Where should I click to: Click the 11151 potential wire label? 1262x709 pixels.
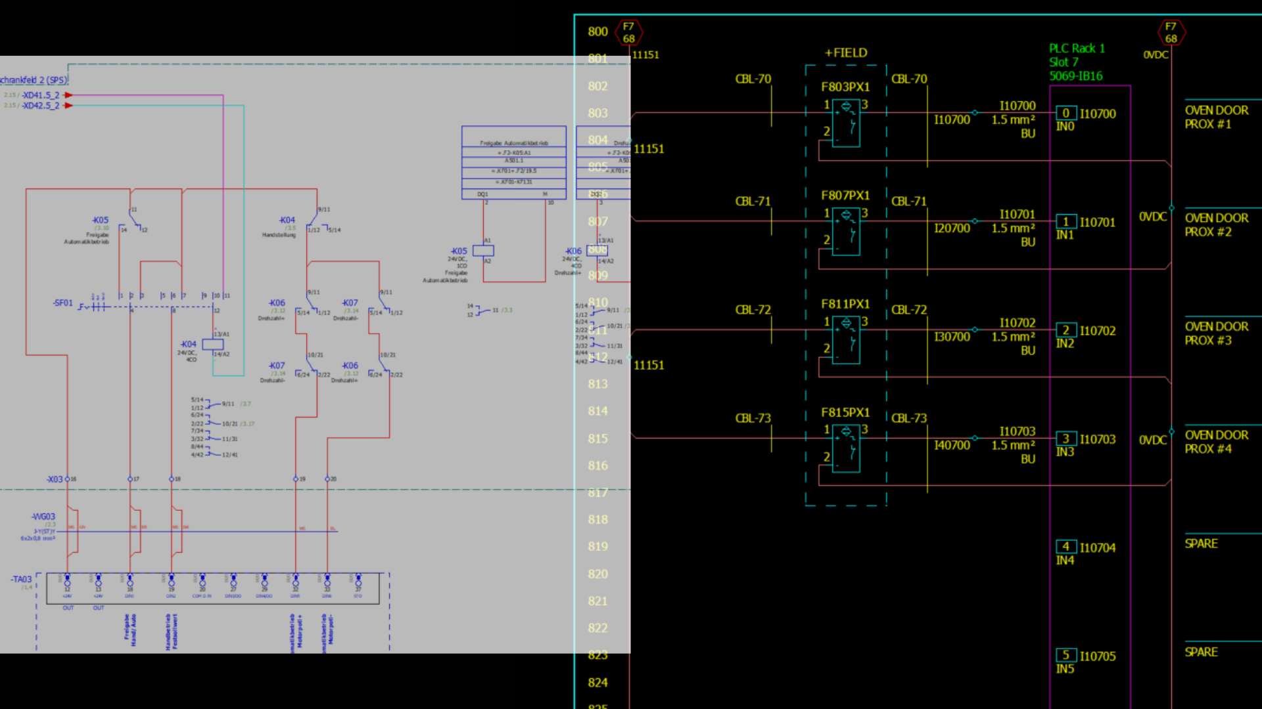click(646, 55)
